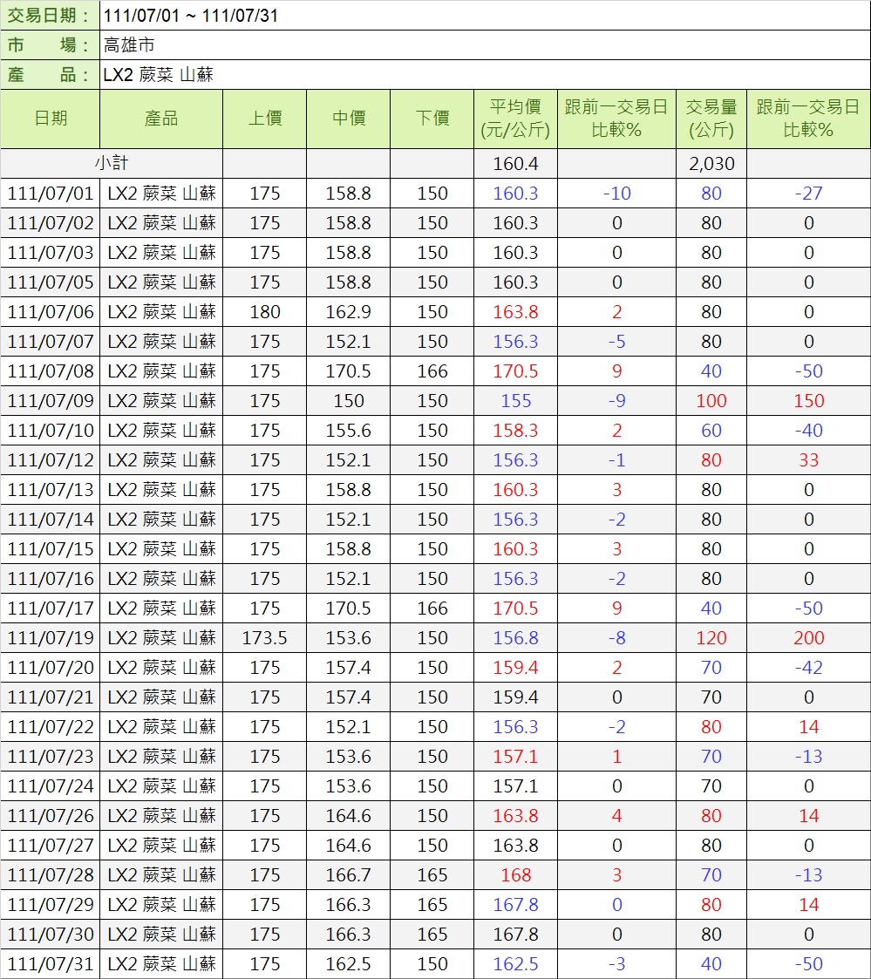871x979 pixels.
Task: Click the 173.5 upper price cell
Action: pos(264,638)
